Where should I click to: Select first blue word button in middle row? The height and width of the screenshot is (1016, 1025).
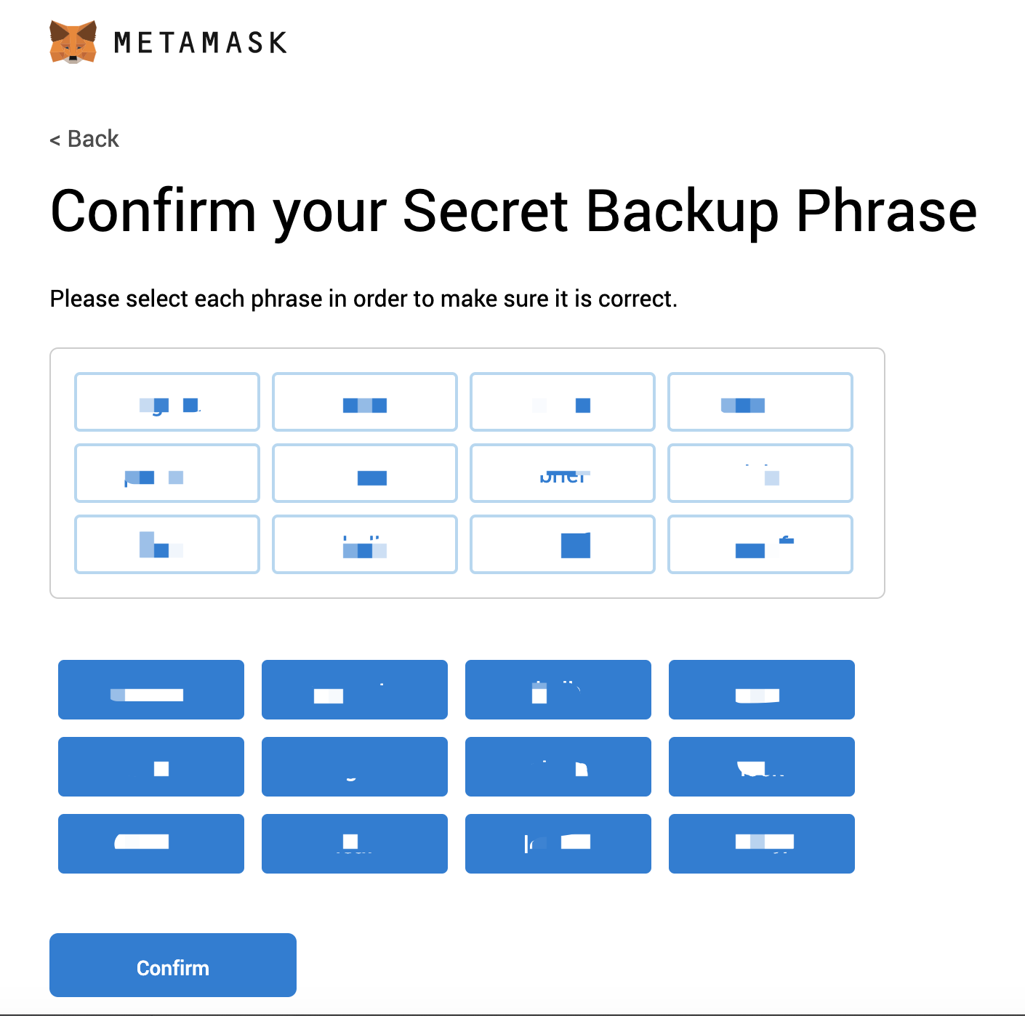[151, 767]
